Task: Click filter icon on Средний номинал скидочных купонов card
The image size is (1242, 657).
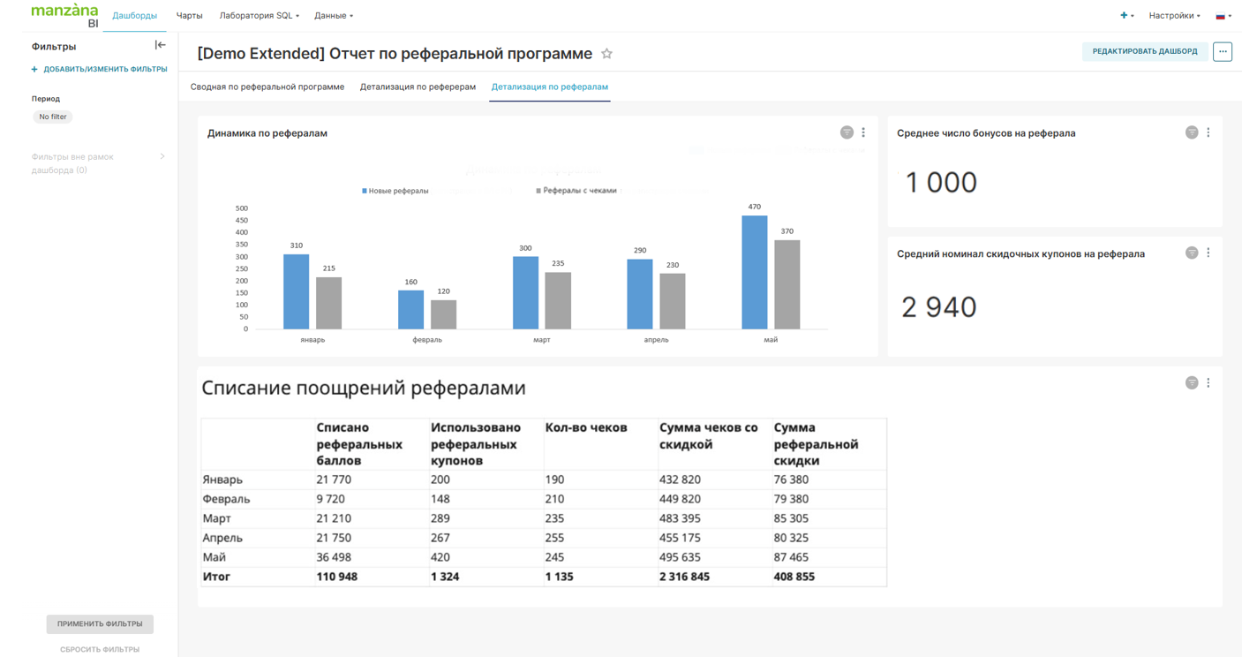Action: click(x=1192, y=253)
